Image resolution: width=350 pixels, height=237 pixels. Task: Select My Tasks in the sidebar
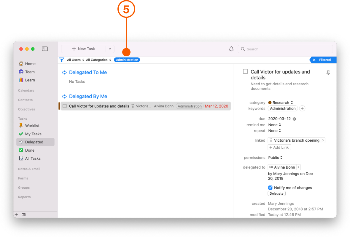(33, 134)
